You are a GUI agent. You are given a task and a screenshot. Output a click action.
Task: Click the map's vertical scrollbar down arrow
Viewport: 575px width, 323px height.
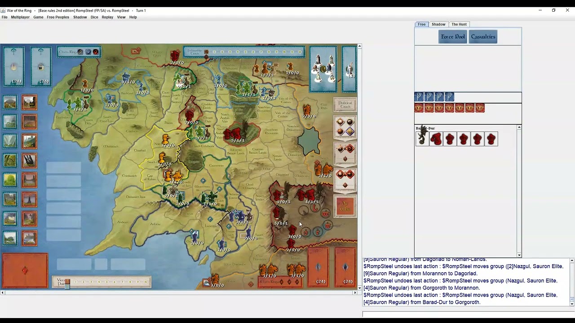click(x=359, y=288)
